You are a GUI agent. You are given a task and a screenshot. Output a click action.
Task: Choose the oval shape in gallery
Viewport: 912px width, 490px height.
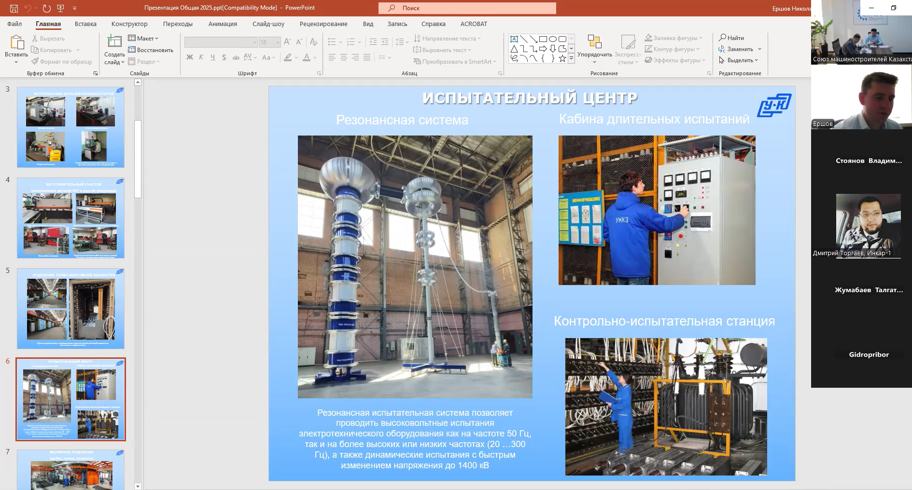coord(553,39)
